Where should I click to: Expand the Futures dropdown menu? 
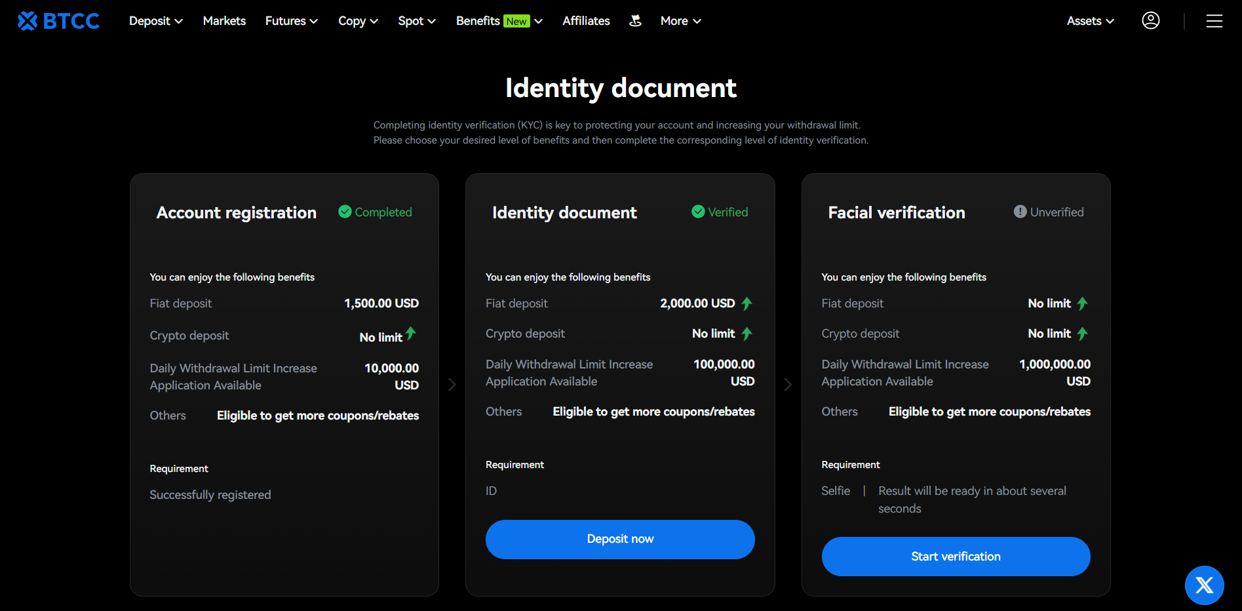click(x=292, y=21)
